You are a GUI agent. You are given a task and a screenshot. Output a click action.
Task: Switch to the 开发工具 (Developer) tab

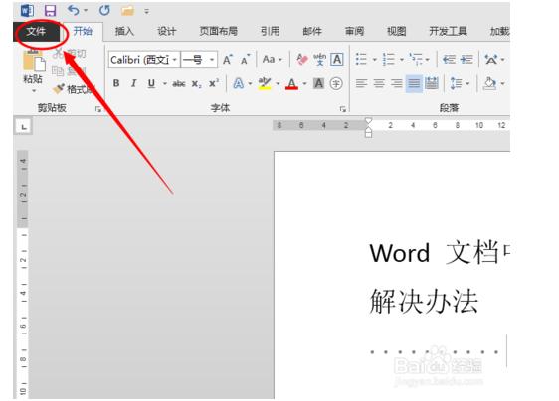point(449,32)
